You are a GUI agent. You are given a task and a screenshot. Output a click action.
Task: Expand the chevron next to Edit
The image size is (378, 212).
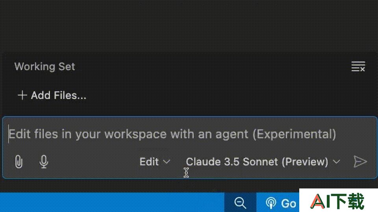[x=167, y=162]
